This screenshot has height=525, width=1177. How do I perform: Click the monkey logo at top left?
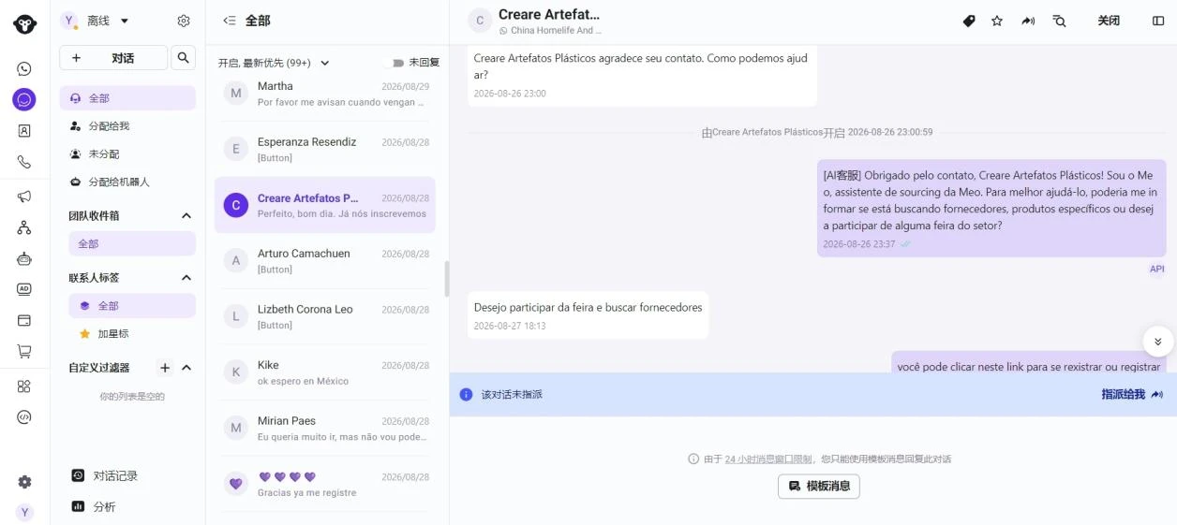24,24
